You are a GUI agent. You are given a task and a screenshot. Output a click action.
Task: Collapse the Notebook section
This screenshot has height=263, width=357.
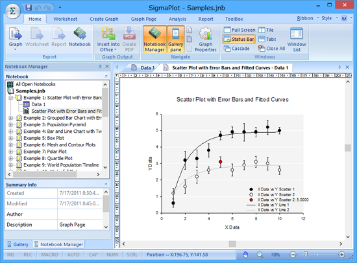tap(106, 76)
